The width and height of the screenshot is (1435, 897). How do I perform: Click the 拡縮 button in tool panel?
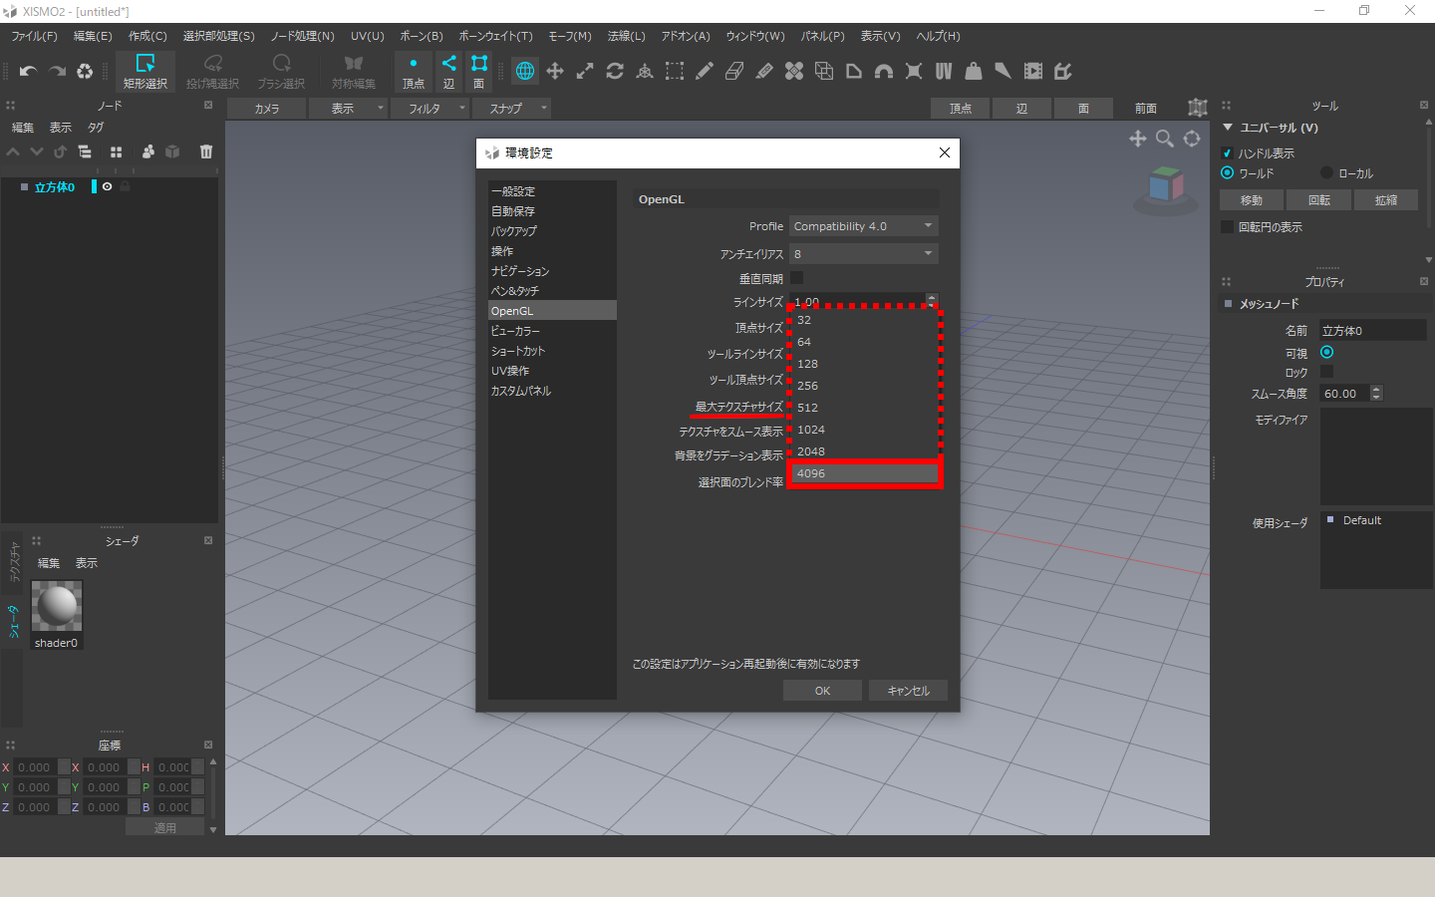coord(1386,200)
